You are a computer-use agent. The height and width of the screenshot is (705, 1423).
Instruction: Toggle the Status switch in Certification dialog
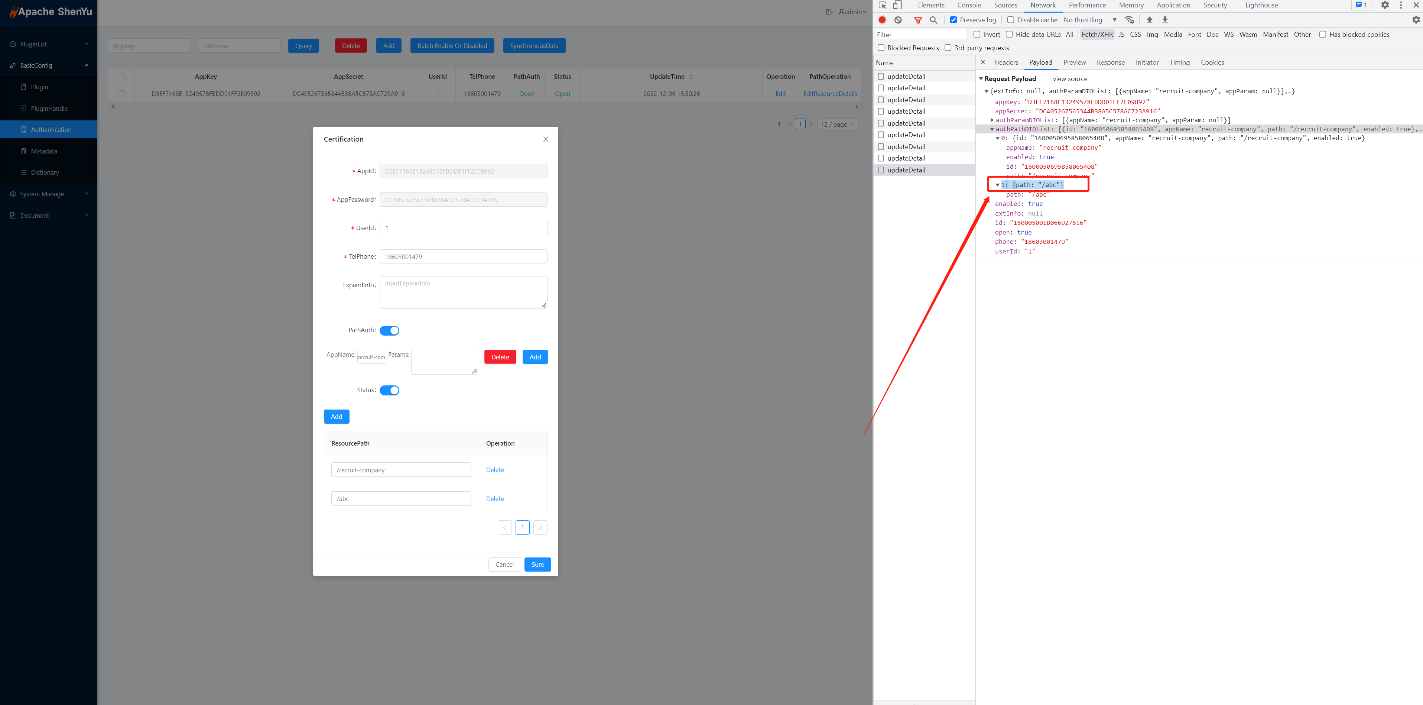(x=389, y=391)
